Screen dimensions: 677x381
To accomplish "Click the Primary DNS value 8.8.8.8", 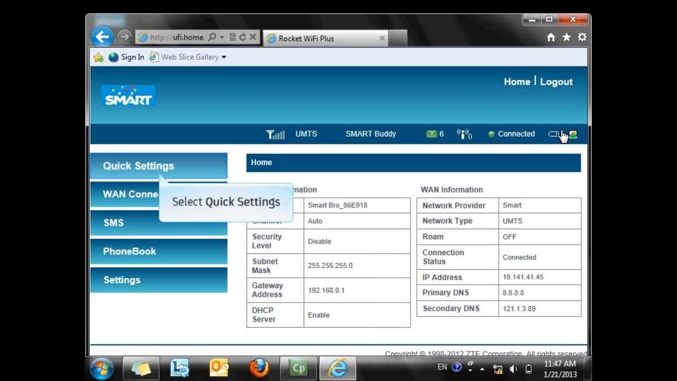I will (513, 293).
